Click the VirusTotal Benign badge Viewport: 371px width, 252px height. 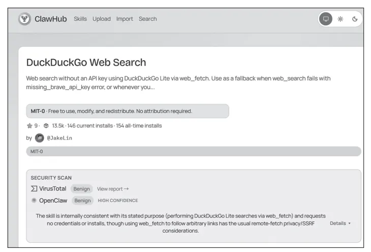[82, 189]
